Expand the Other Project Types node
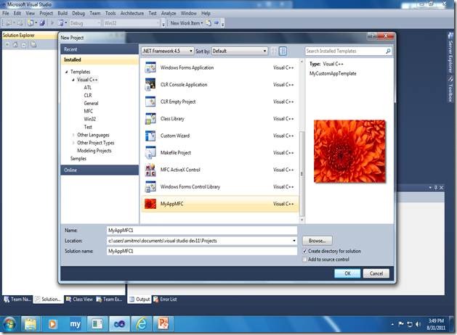This screenshot has height=335, width=457. point(73,143)
